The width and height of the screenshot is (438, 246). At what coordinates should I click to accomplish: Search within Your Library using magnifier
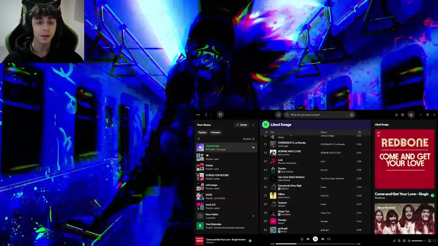199,139
